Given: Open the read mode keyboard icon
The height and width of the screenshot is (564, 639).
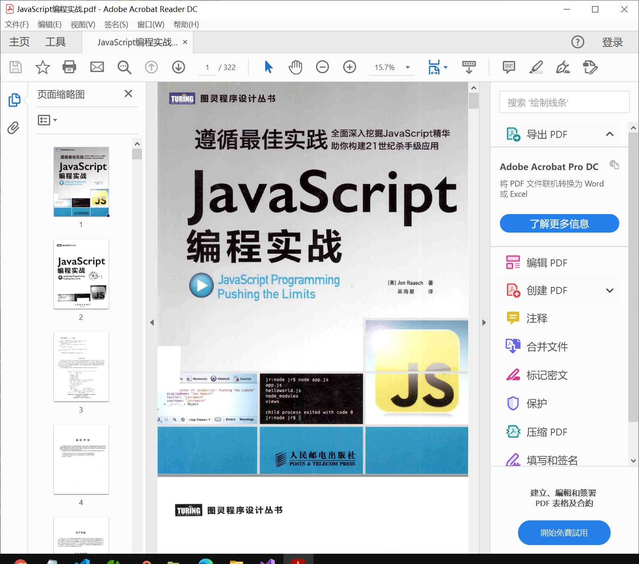Looking at the screenshot, I should point(469,67).
